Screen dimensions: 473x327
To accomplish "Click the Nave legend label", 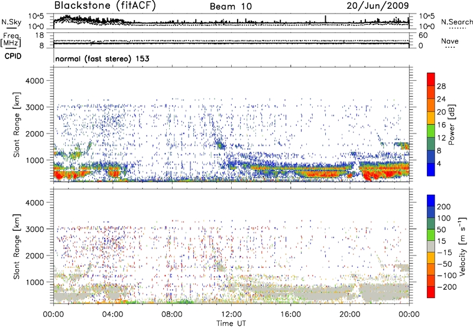I will pos(450,41).
